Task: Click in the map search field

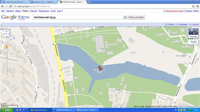Action: pyautogui.click(x=78, y=17)
